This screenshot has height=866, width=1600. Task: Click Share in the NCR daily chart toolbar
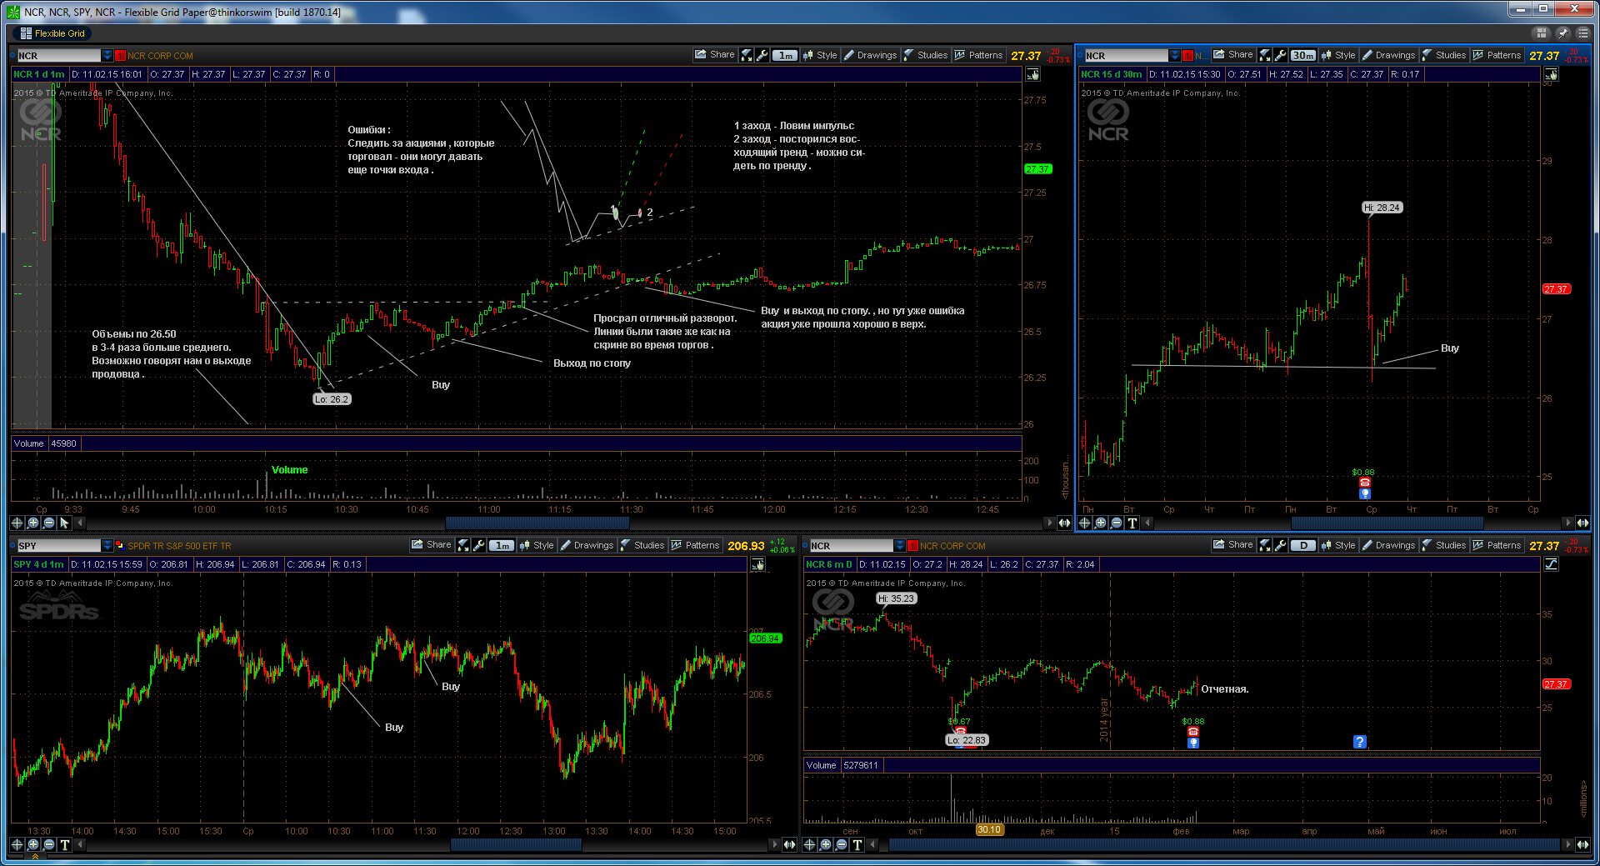pyautogui.click(x=1233, y=545)
